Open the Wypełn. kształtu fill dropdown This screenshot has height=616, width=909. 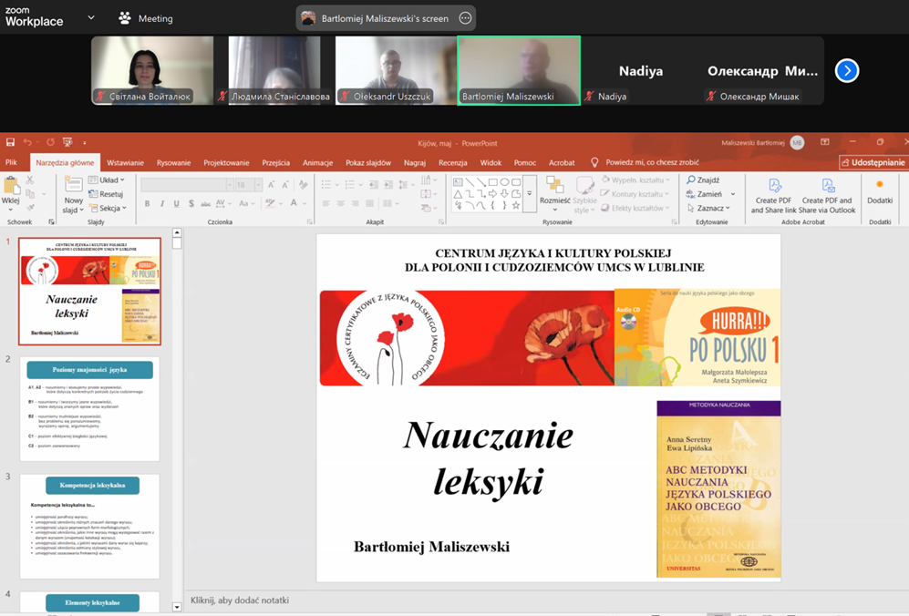(x=636, y=180)
